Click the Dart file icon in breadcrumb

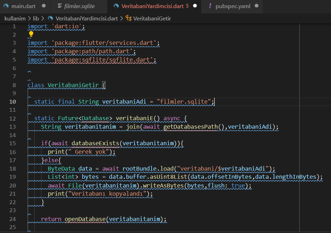coord(50,18)
